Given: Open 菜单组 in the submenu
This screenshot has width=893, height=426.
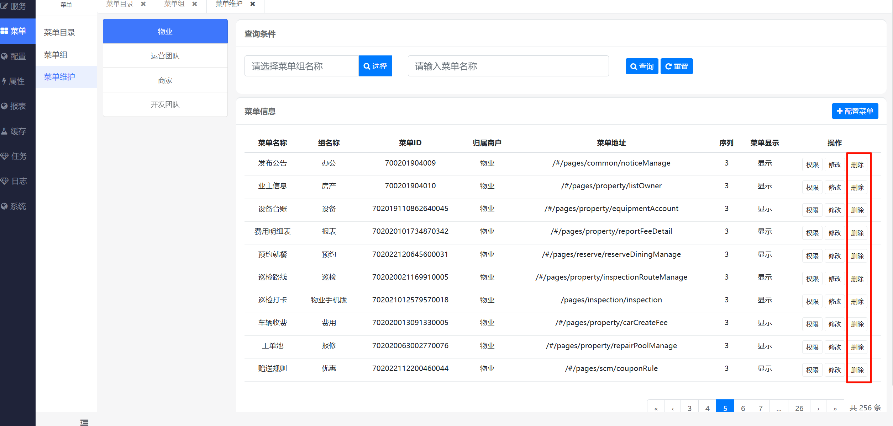Looking at the screenshot, I should [x=66, y=55].
